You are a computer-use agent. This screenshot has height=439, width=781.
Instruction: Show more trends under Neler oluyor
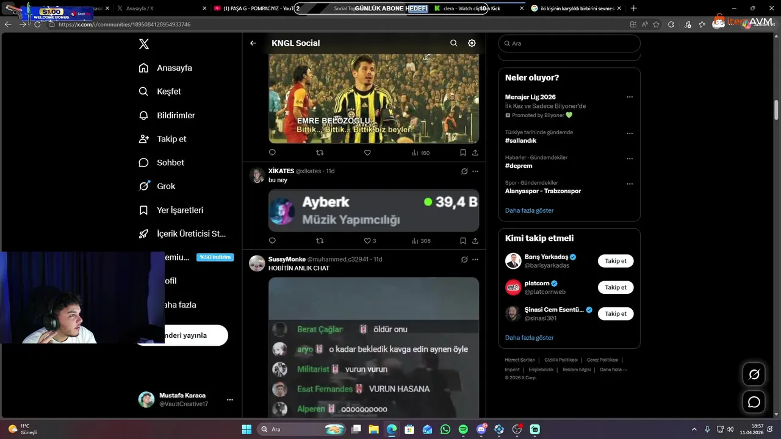(529, 210)
